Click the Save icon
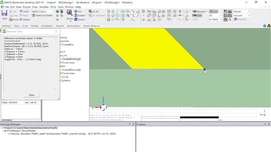271x152 pixels. click(x=4, y=13)
